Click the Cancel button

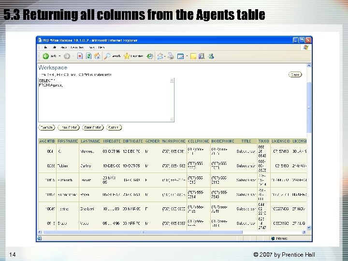(114, 128)
